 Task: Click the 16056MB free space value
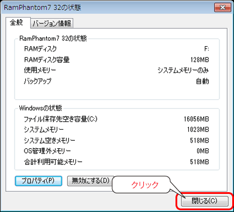coord(197,119)
